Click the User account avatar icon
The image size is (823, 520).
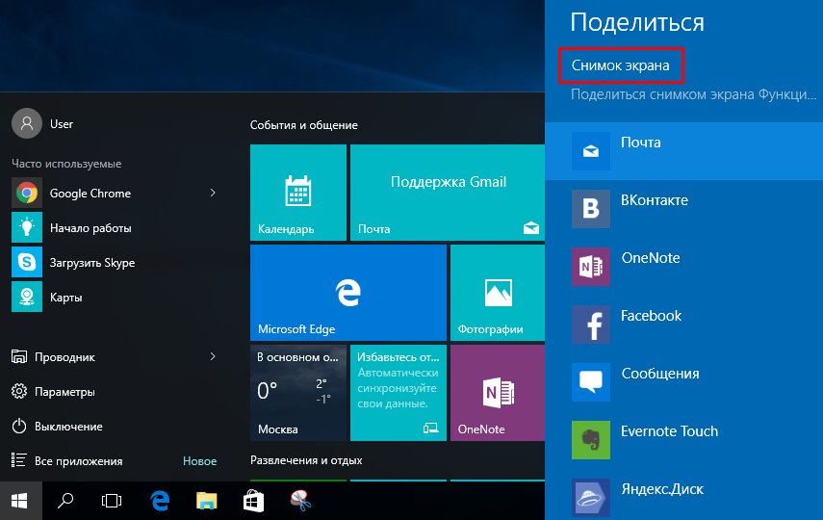pyautogui.click(x=27, y=123)
